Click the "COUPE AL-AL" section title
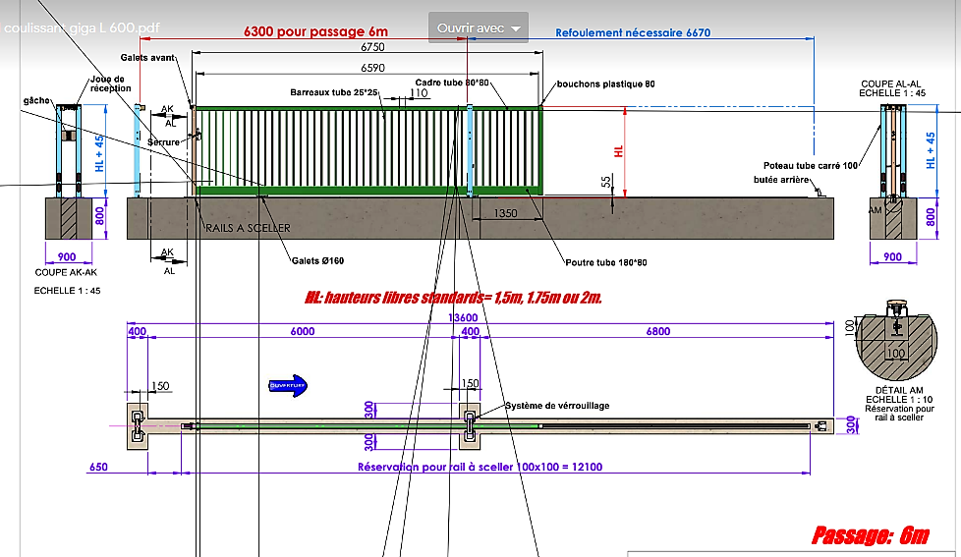961x557 pixels. point(890,84)
